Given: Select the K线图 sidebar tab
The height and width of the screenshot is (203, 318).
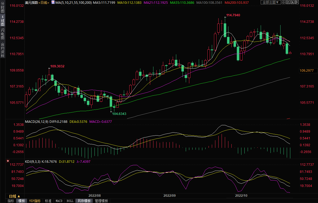Looking at the screenshot, I should pos(2,21).
